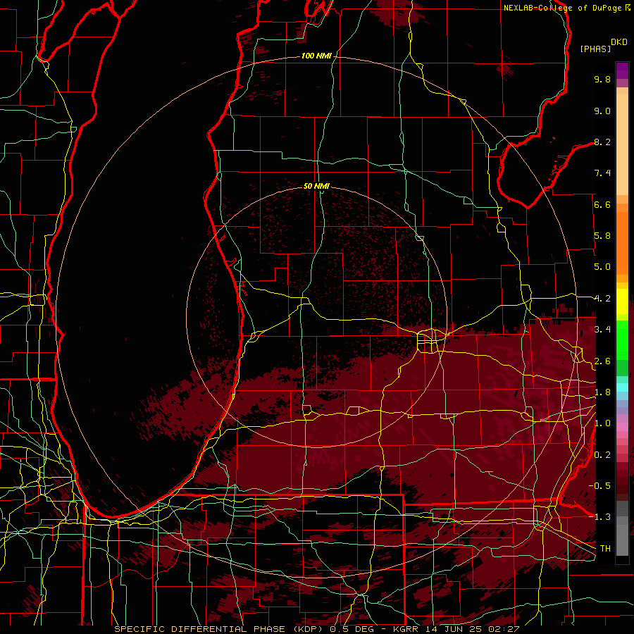Click the 14 JUN 25 02:27 timestamp
Screen dimensions: 634x634
(472, 629)
